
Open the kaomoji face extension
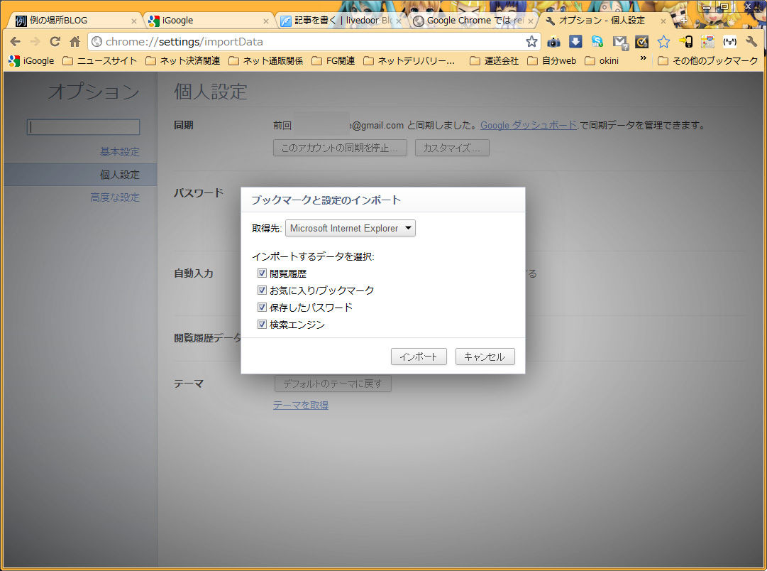click(729, 42)
